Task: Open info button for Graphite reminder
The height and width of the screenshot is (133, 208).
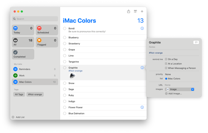Action: pyautogui.click(x=142, y=68)
